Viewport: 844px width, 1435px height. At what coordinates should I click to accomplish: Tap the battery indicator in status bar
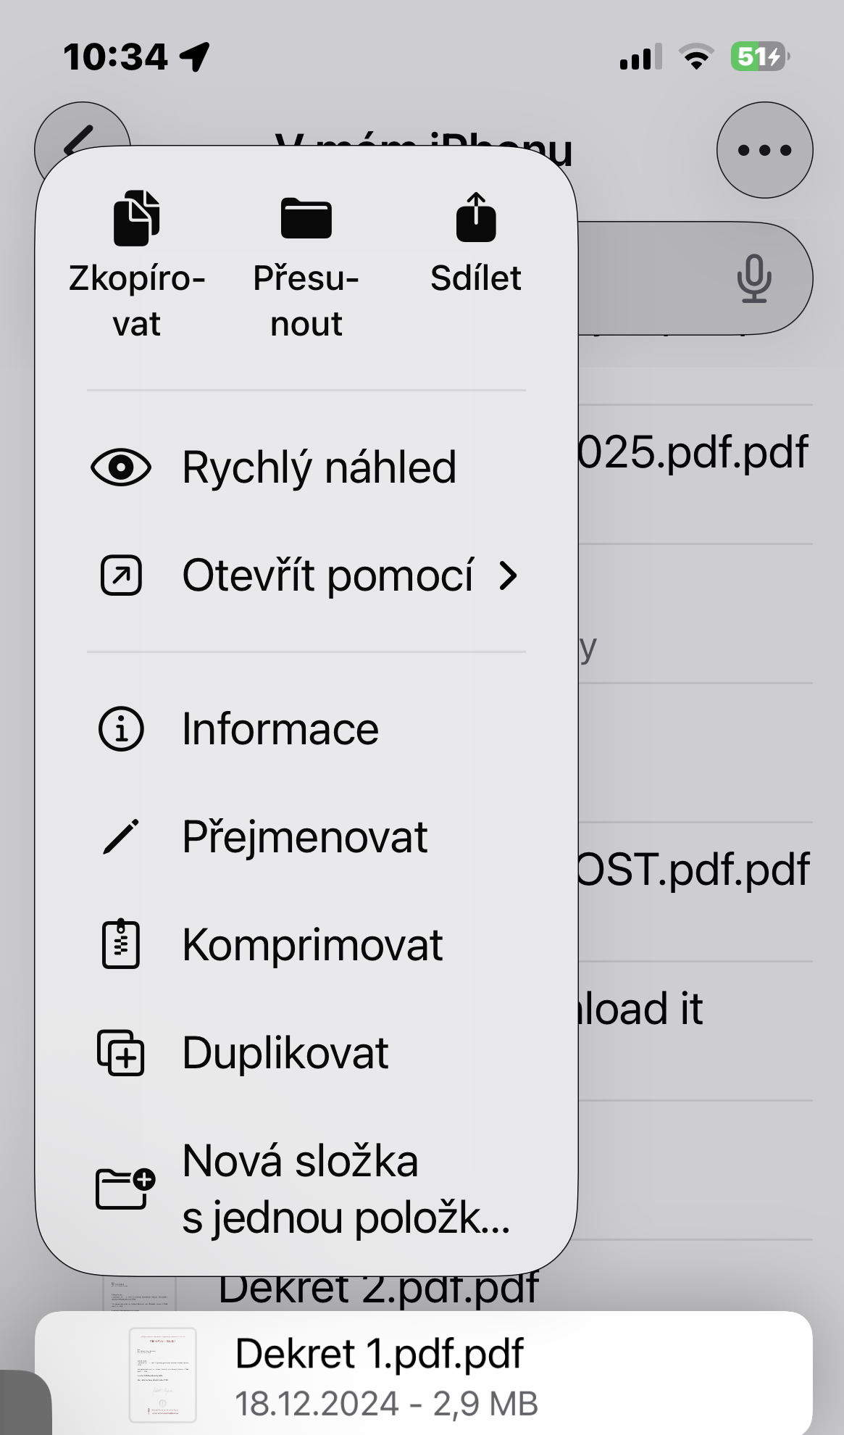coord(759,57)
